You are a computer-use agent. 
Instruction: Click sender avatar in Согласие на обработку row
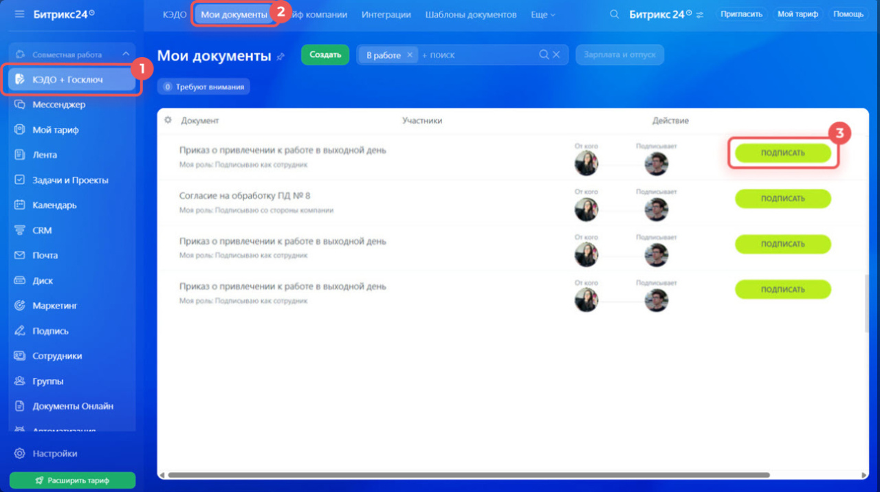[586, 210]
